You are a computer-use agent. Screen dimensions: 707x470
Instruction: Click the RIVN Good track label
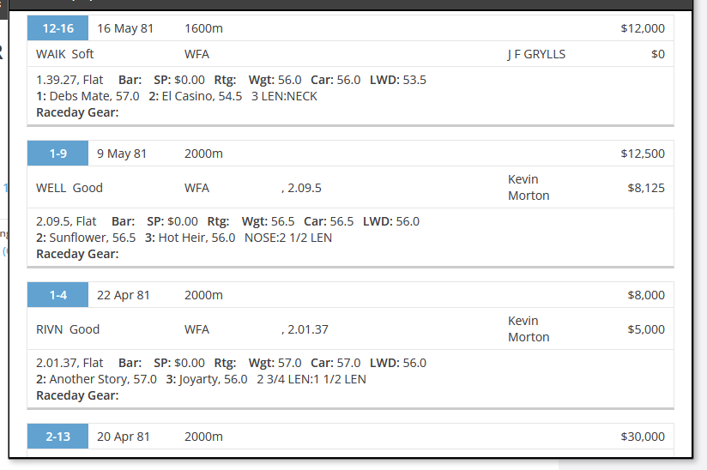68,329
